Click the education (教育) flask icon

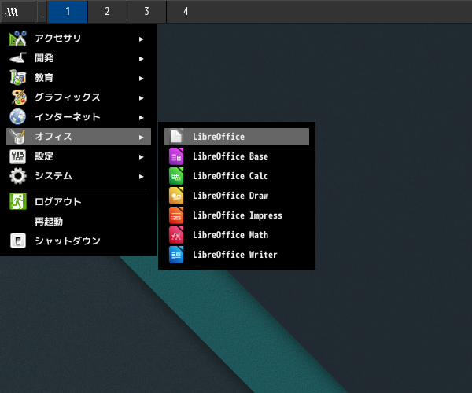point(18,78)
